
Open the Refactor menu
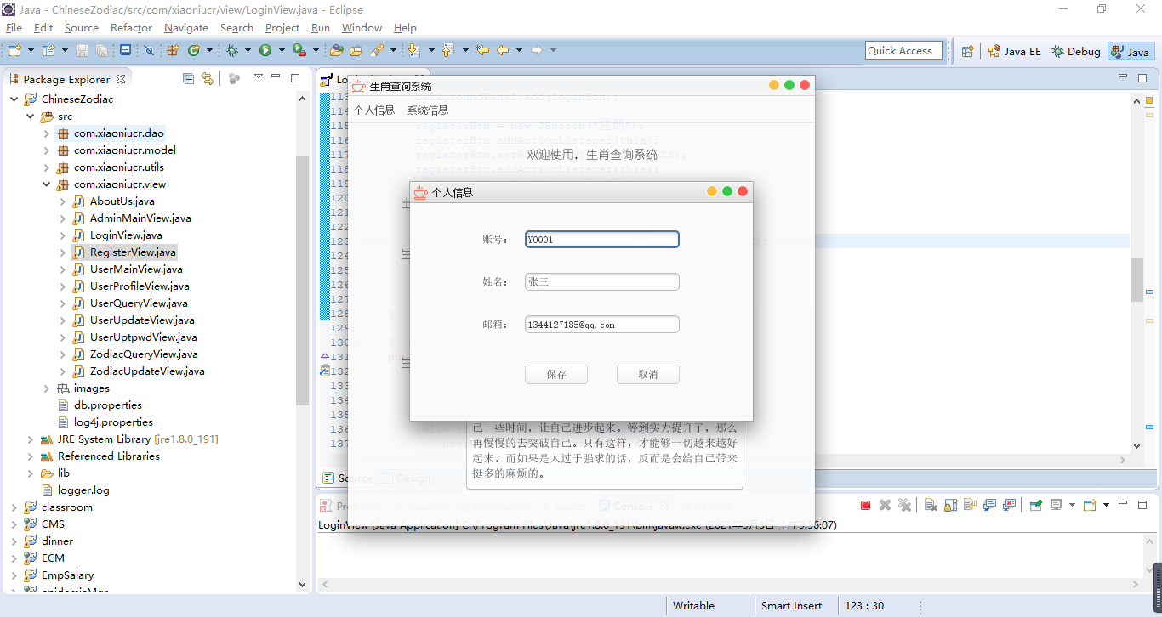[x=131, y=28]
